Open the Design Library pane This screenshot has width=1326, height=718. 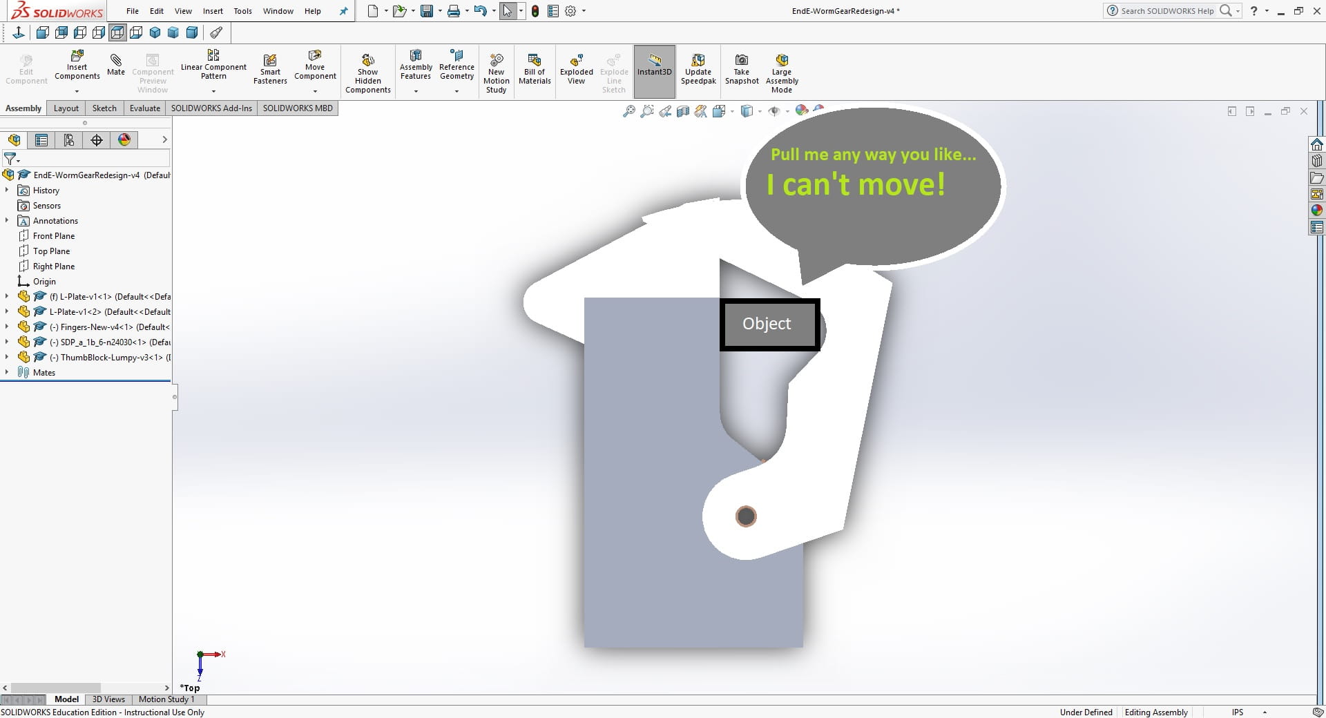1317,161
